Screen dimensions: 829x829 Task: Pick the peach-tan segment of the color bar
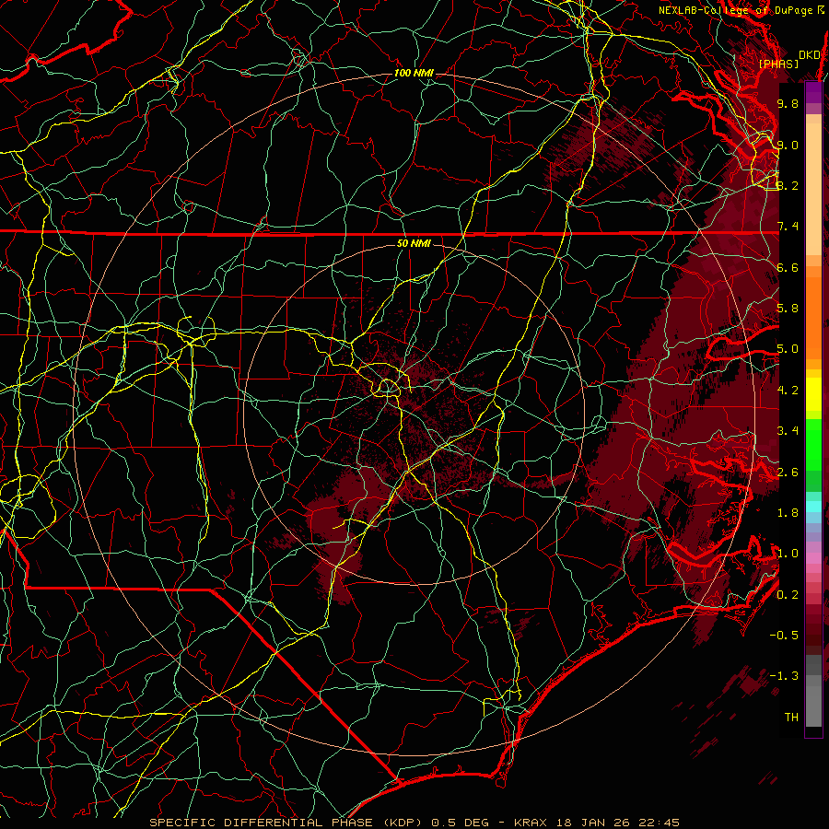pos(813,191)
